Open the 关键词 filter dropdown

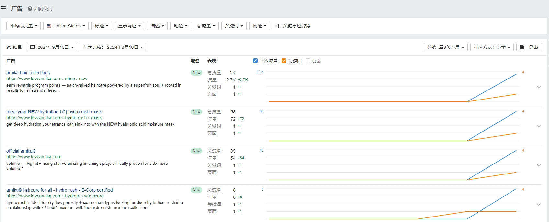234,26
